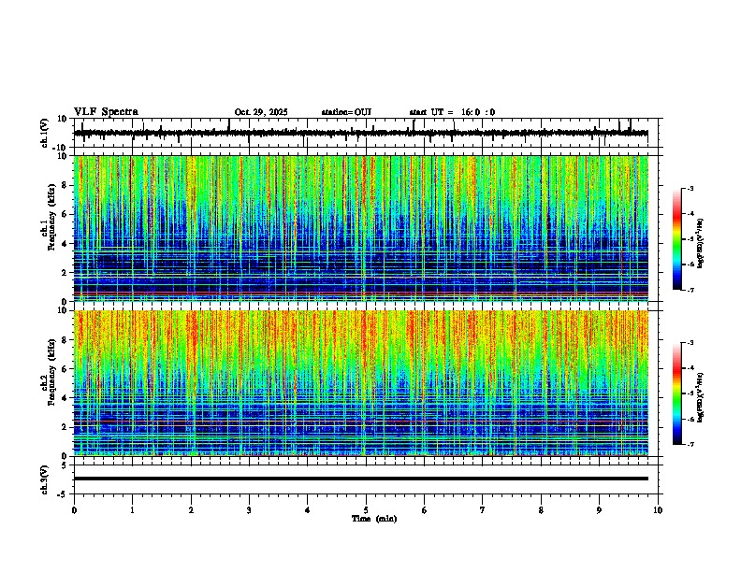
Task: Click the "-3" value on ch.1 colorbar
Action: coord(690,188)
